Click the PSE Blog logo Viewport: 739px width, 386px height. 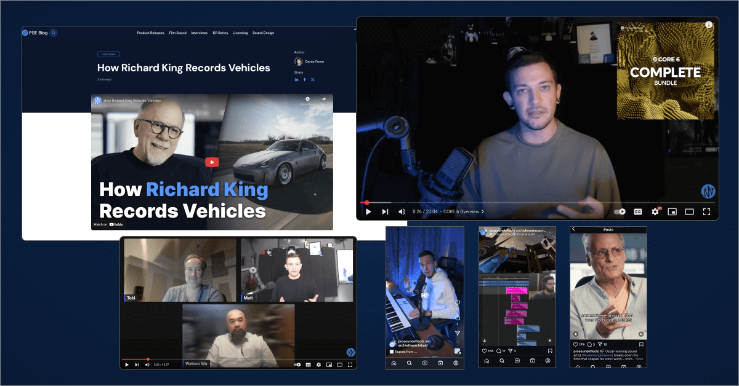point(35,33)
